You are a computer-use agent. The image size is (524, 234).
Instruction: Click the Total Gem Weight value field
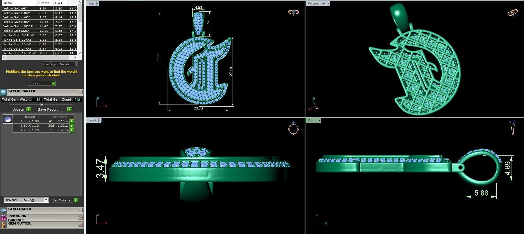(37, 99)
